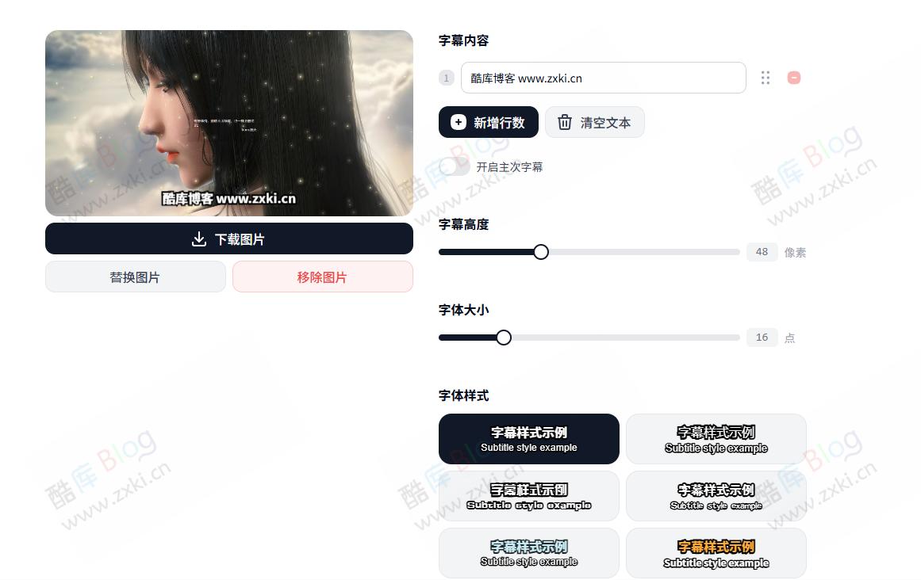921x580 pixels.
Task: Toggle the 开启主次字幕 switch
Action: point(454,166)
